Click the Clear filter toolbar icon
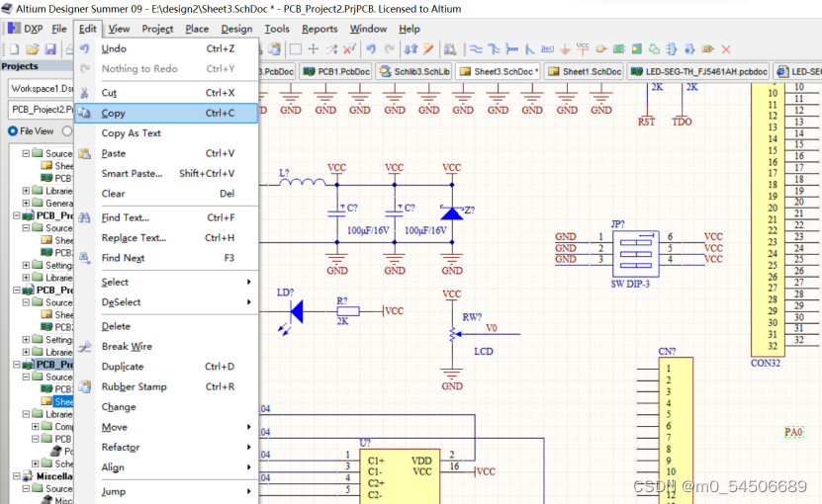The image size is (822, 504). click(349, 49)
